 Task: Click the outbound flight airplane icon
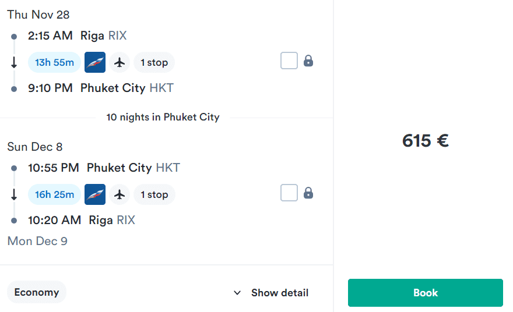pyautogui.click(x=120, y=62)
